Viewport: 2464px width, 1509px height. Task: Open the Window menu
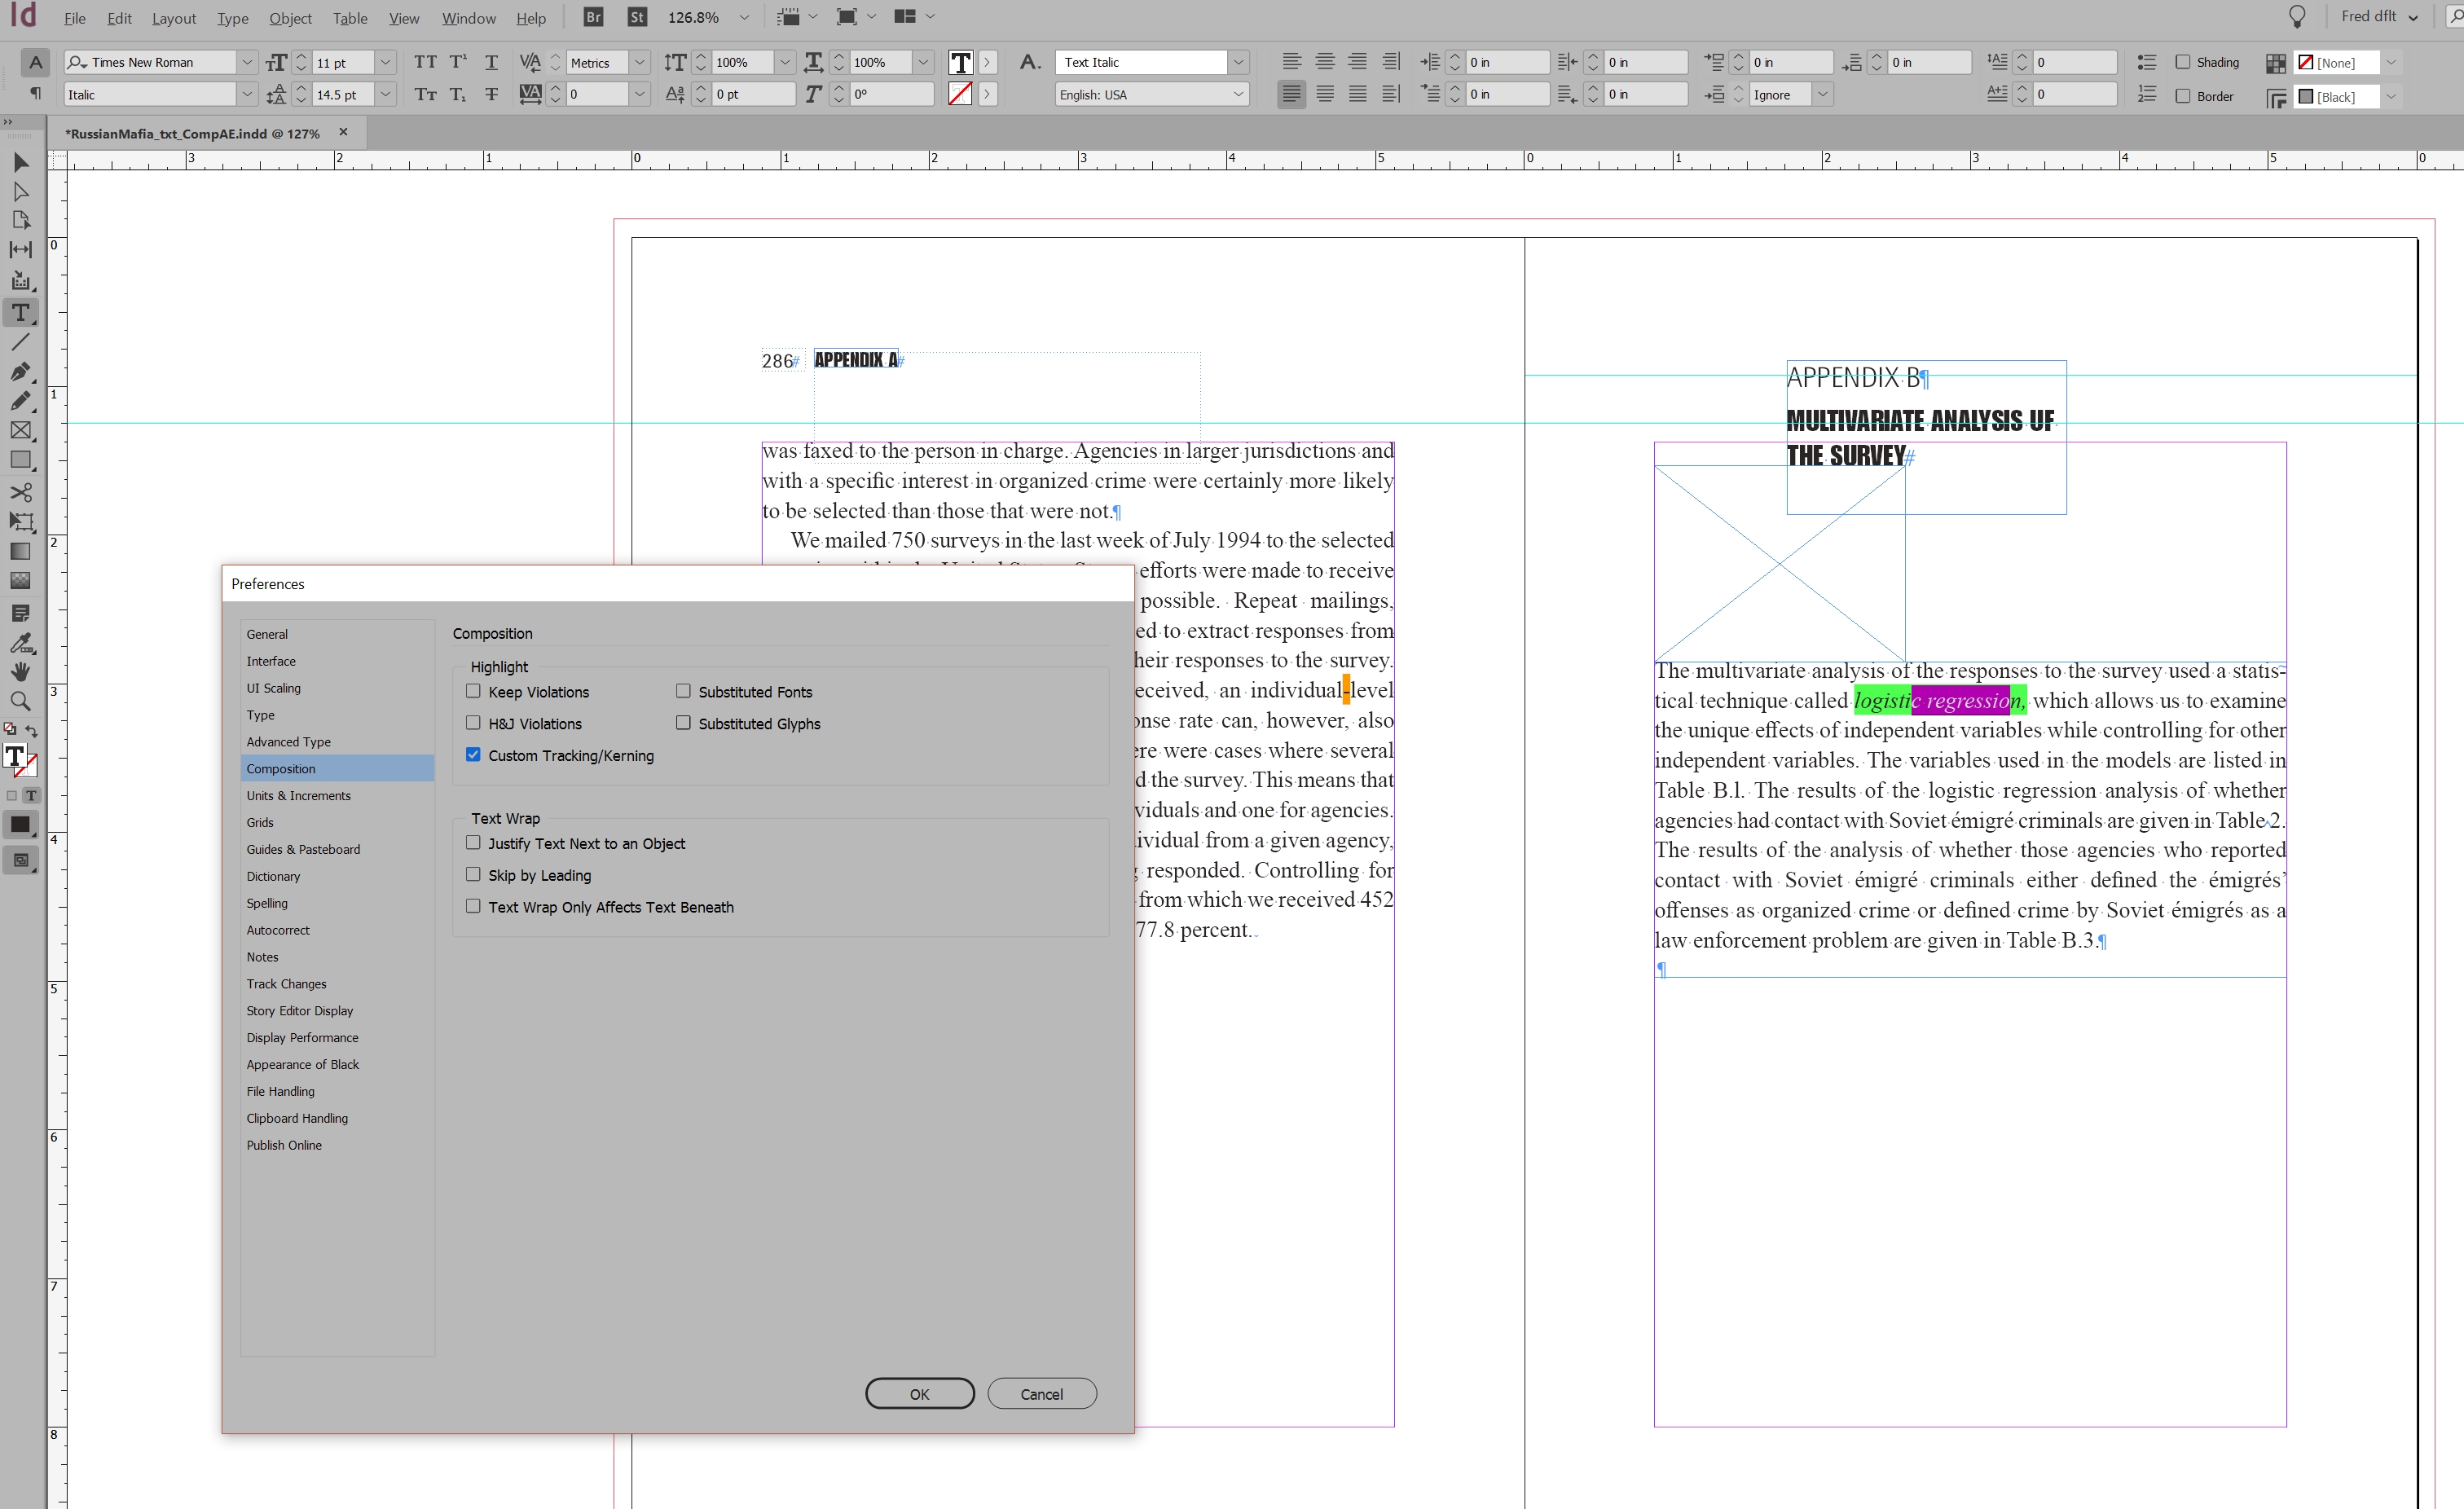point(468,18)
